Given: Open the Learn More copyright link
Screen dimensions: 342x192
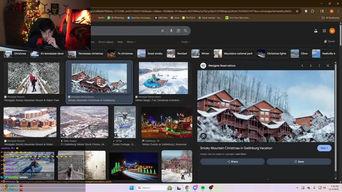Looking at the screenshot, I should tap(240, 154).
